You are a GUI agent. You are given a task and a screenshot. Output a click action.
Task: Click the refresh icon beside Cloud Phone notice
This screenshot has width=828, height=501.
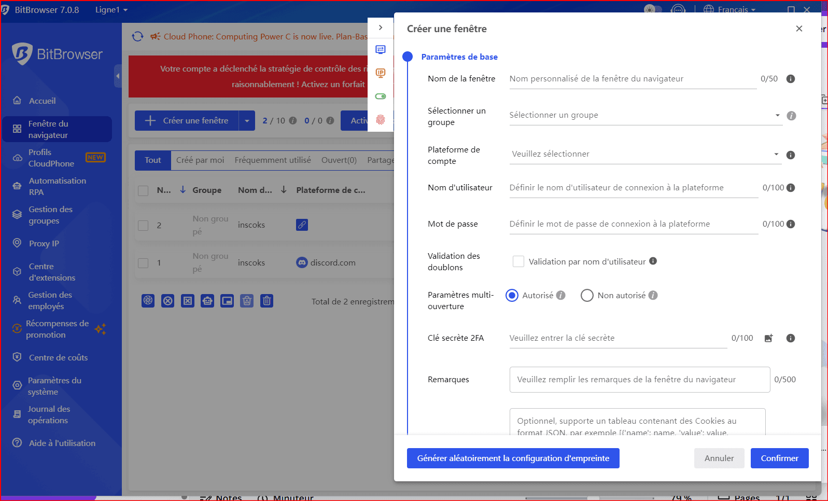coord(137,36)
